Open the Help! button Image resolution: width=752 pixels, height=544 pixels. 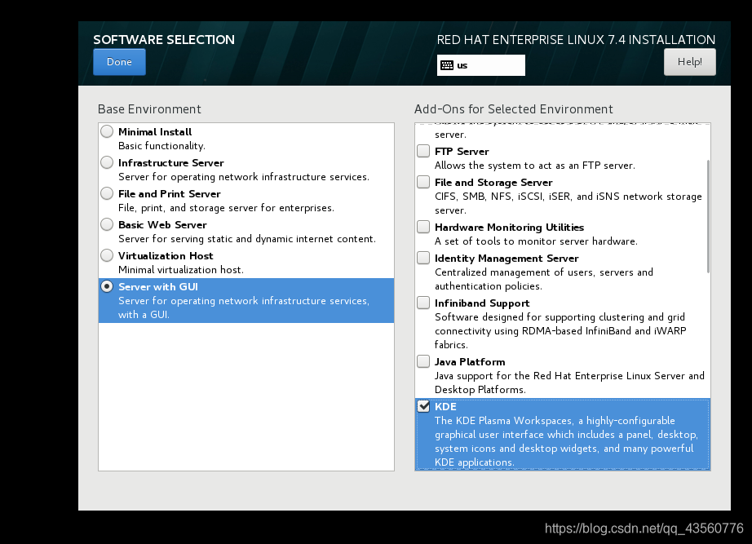click(x=690, y=62)
